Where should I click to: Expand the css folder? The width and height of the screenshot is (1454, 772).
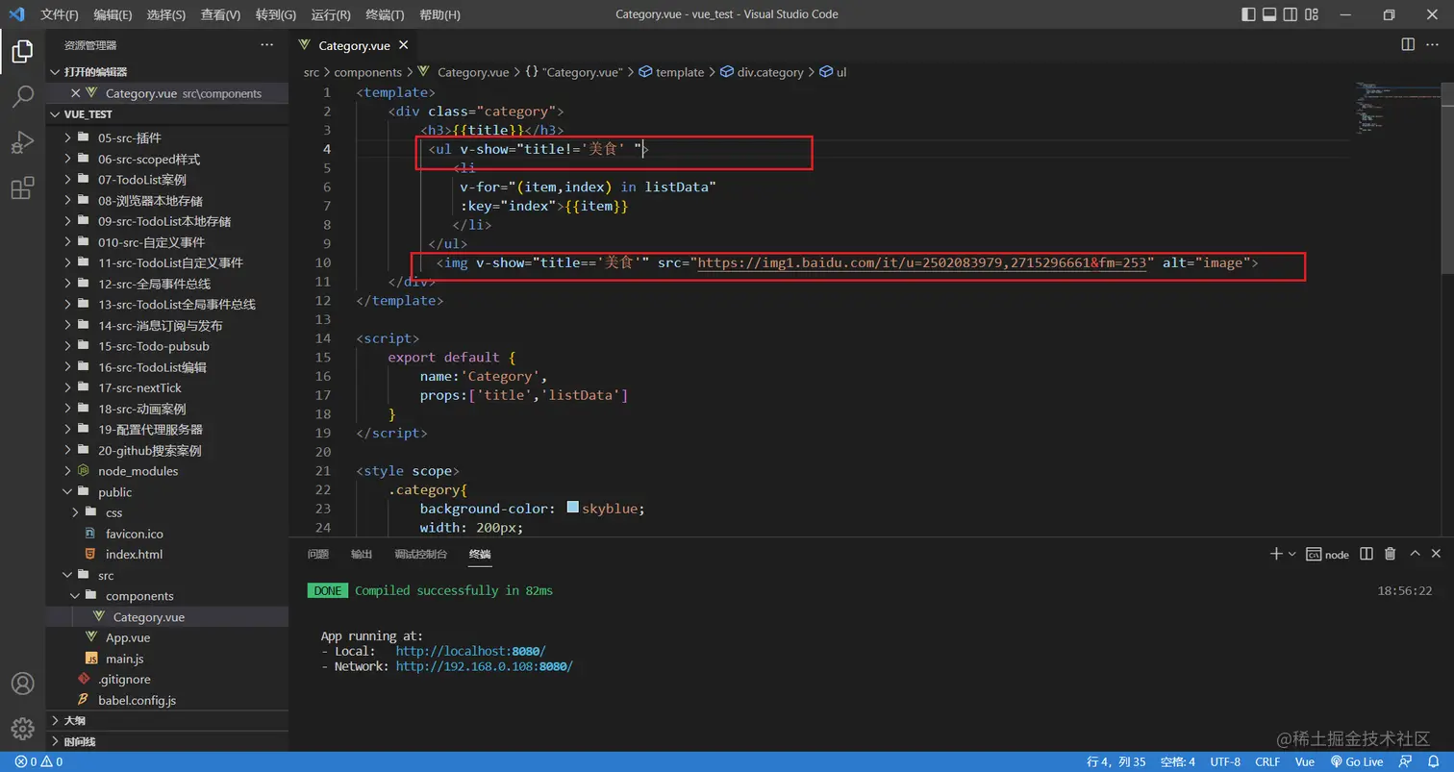[x=167, y=512]
